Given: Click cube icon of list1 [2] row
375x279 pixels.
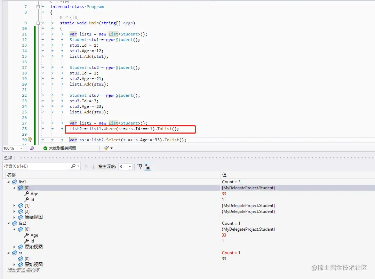Looking at the screenshot, I should 21,212.
